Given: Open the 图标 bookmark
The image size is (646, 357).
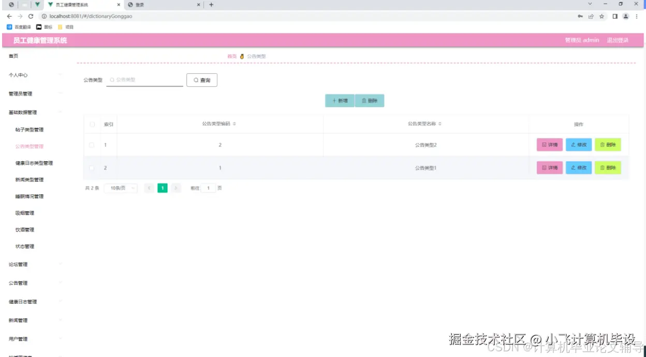Looking at the screenshot, I should click(45, 27).
